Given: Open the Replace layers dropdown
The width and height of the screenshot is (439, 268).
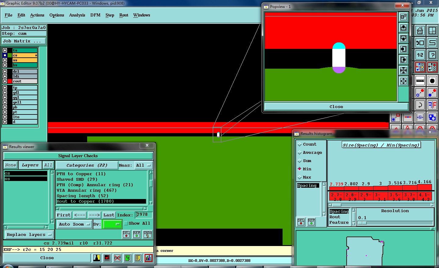Looking at the screenshot, I should pos(29,235).
